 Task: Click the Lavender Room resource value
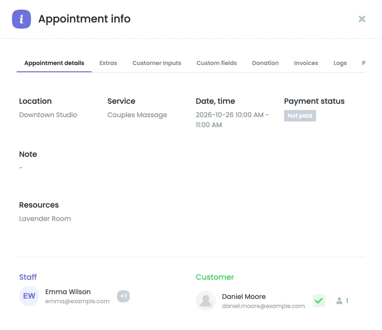point(45,218)
